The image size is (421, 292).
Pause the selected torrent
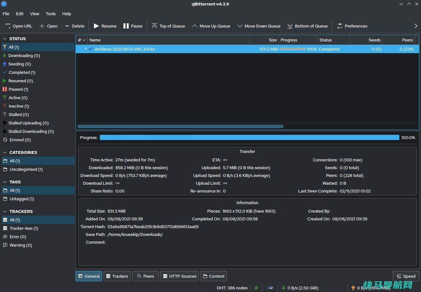click(x=133, y=26)
